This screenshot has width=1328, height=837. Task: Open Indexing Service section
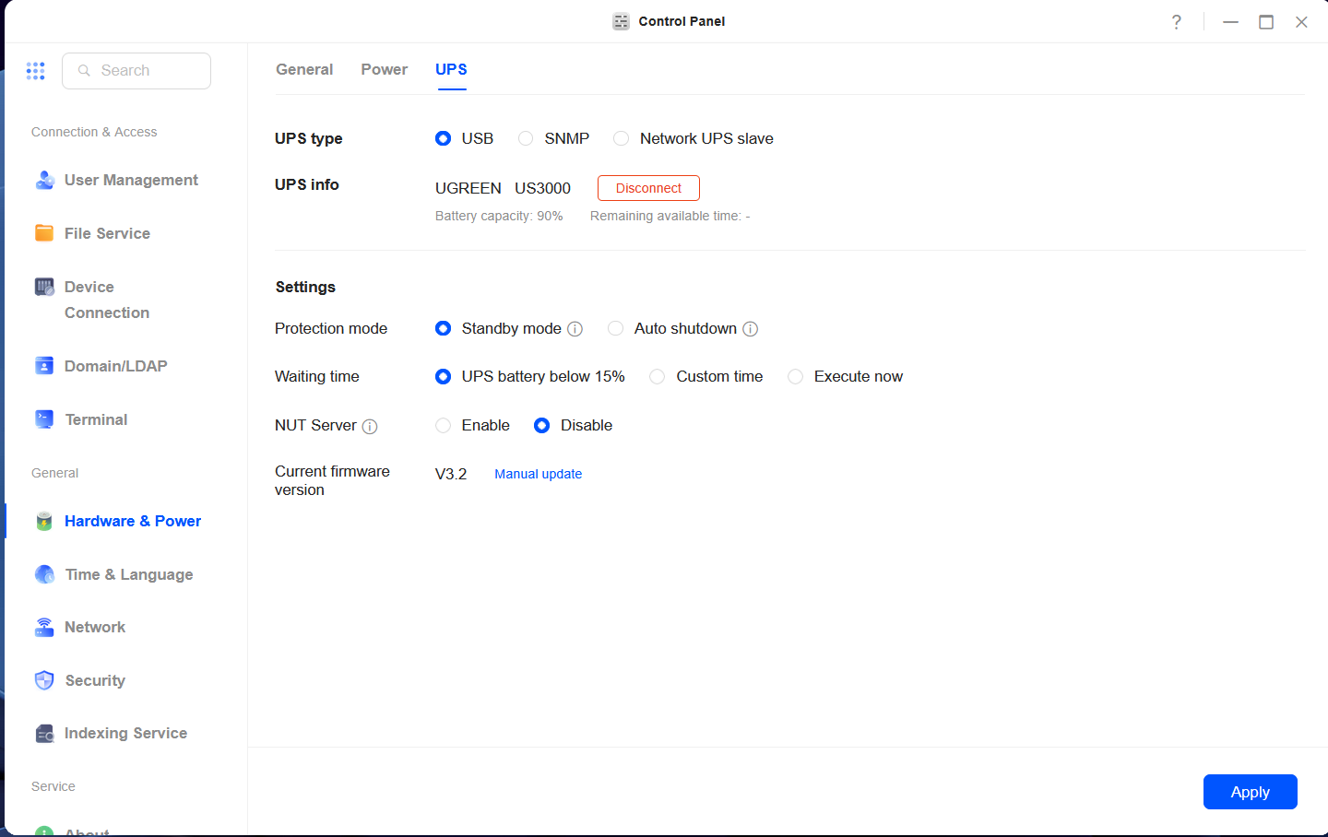(x=125, y=734)
